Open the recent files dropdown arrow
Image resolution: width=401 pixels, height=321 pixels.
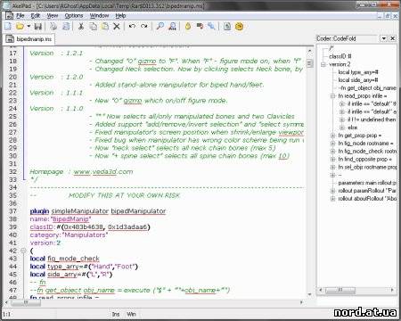29,27
